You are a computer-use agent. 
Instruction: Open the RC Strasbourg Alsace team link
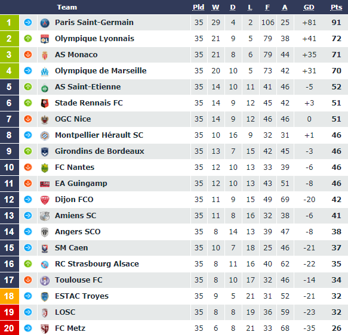coord(97,263)
